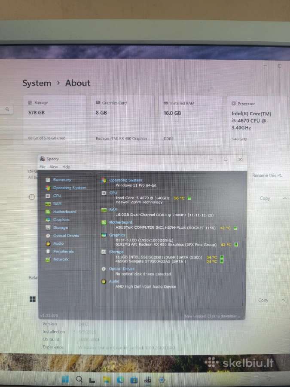Click the Processor i5-4670 card
This screenshot has width=290, height=387.
point(257,120)
